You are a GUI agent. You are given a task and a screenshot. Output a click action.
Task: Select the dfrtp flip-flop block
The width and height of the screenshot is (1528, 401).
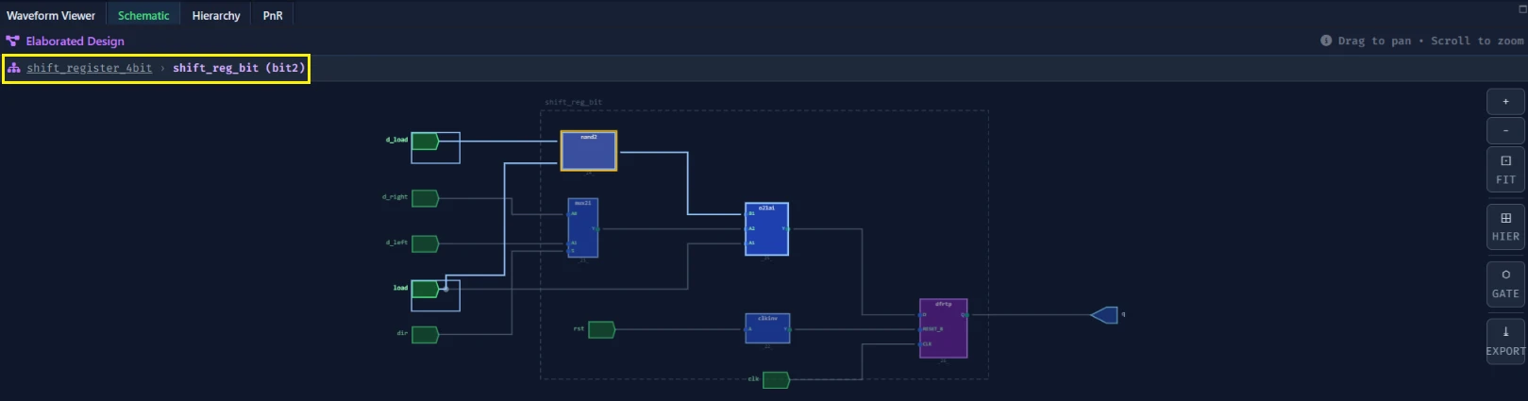(x=943, y=328)
